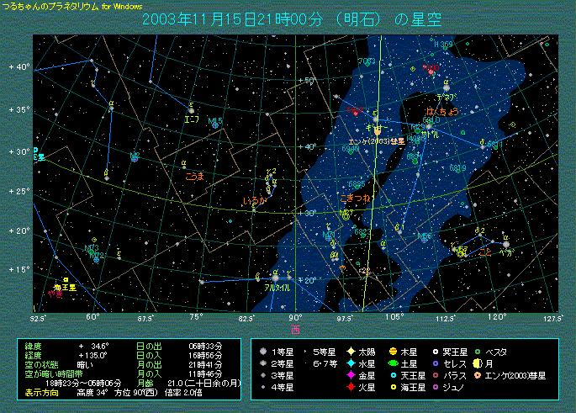Screen dimensions: 576x413
Task: Click the はくちょう constellation label
Action: 442,111
